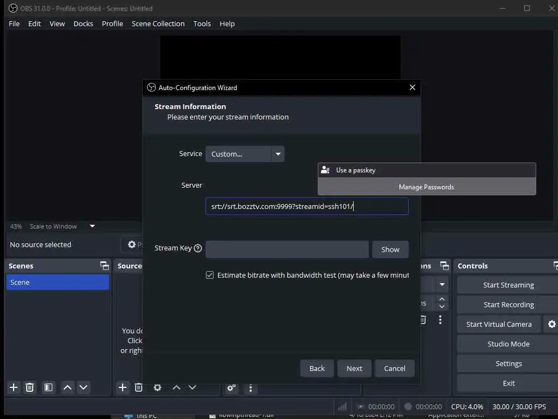
Task: Add a new scene with plus icon
Action: 14,387
